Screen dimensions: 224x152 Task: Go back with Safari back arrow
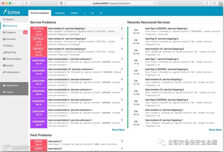point(15,3)
